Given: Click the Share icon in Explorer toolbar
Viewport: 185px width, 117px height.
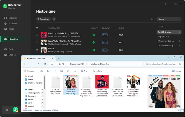Looking at the screenshot, I should [68, 71].
